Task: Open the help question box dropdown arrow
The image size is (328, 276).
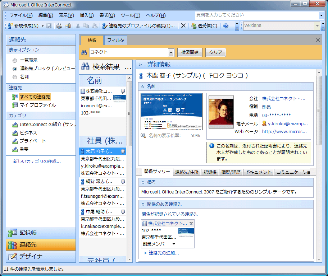Action: (321, 15)
